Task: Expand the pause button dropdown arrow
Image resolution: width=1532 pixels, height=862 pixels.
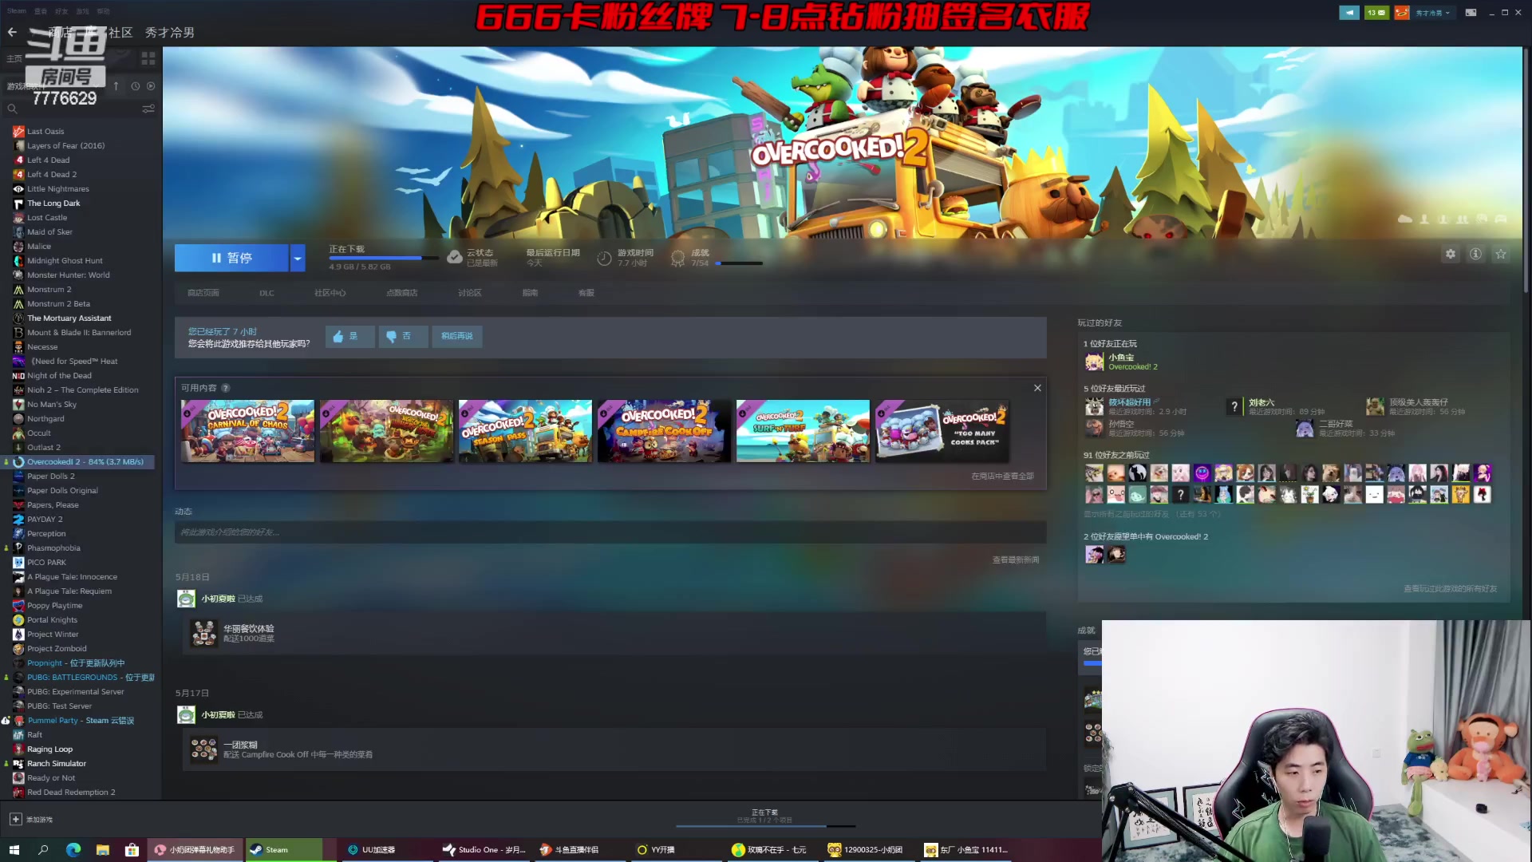Action: click(x=298, y=258)
